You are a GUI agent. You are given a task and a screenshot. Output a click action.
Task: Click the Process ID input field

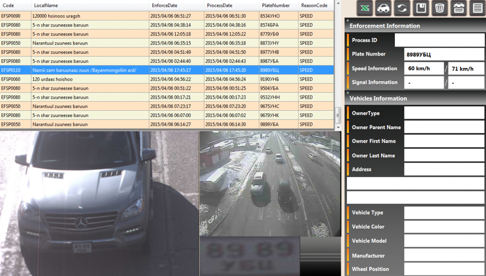tap(439, 40)
